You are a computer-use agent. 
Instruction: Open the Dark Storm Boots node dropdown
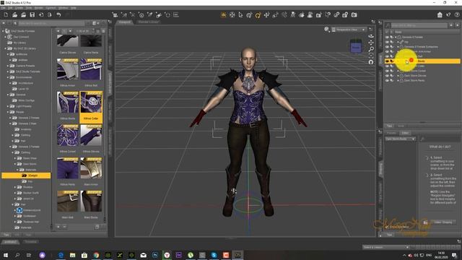coord(400,139)
